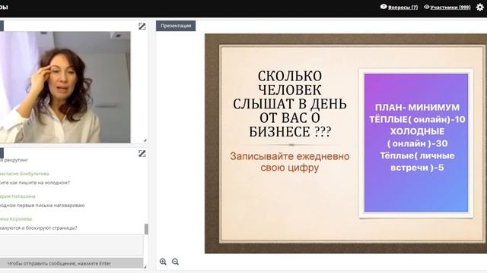Viewport: 487px width, 273px height.
Task: Click the presenter video feed
Action: [65, 87]
